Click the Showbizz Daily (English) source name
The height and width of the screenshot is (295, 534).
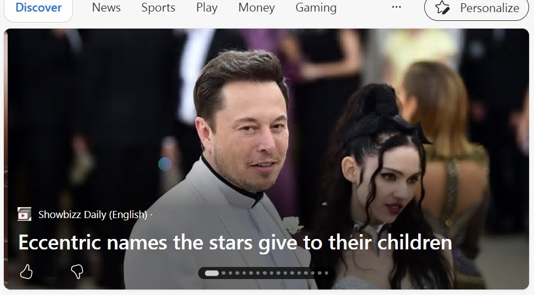point(93,214)
